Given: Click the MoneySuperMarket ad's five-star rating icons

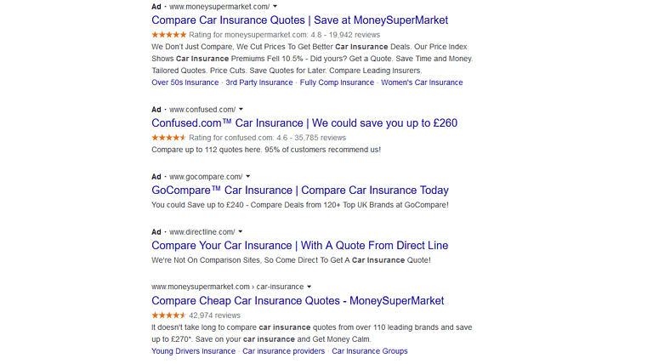Looking at the screenshot, I should tap(168, 34).
